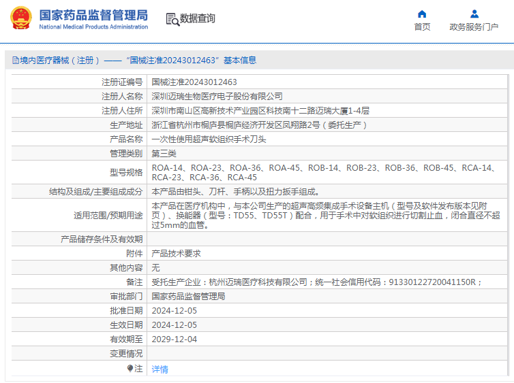Click other content value 无

(155, 268)
